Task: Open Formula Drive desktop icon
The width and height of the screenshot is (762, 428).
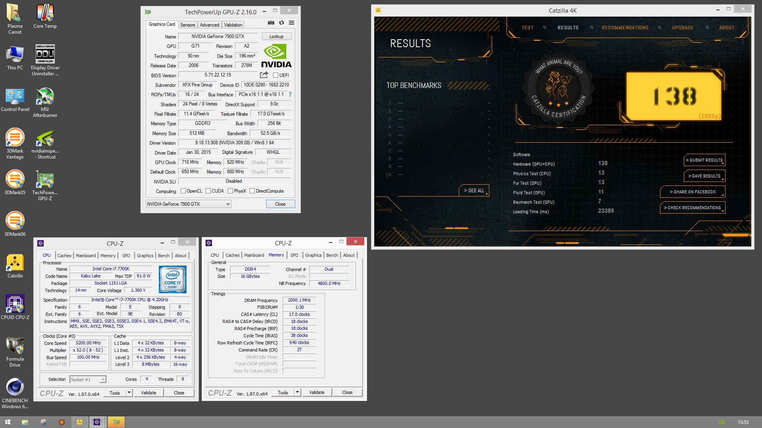Action: point(15,352)
